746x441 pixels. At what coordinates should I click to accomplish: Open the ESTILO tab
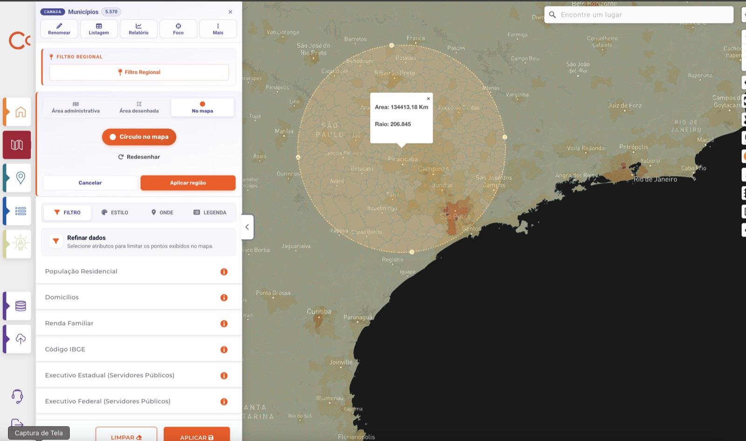(115, 213)
